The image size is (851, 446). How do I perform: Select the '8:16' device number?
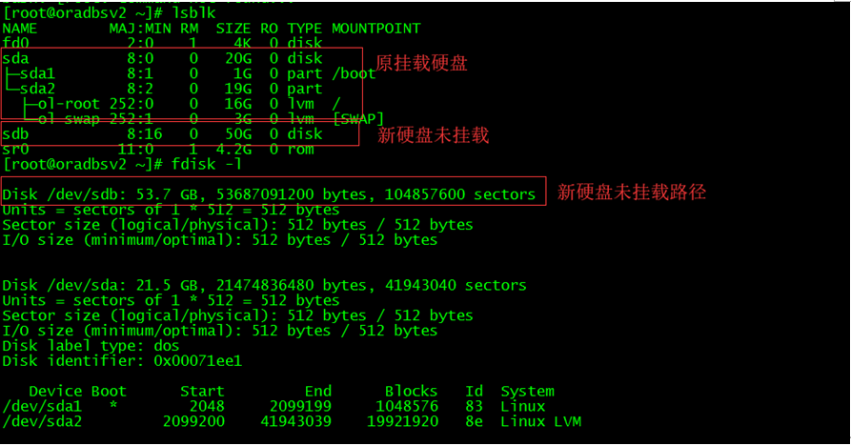(144, 134)
